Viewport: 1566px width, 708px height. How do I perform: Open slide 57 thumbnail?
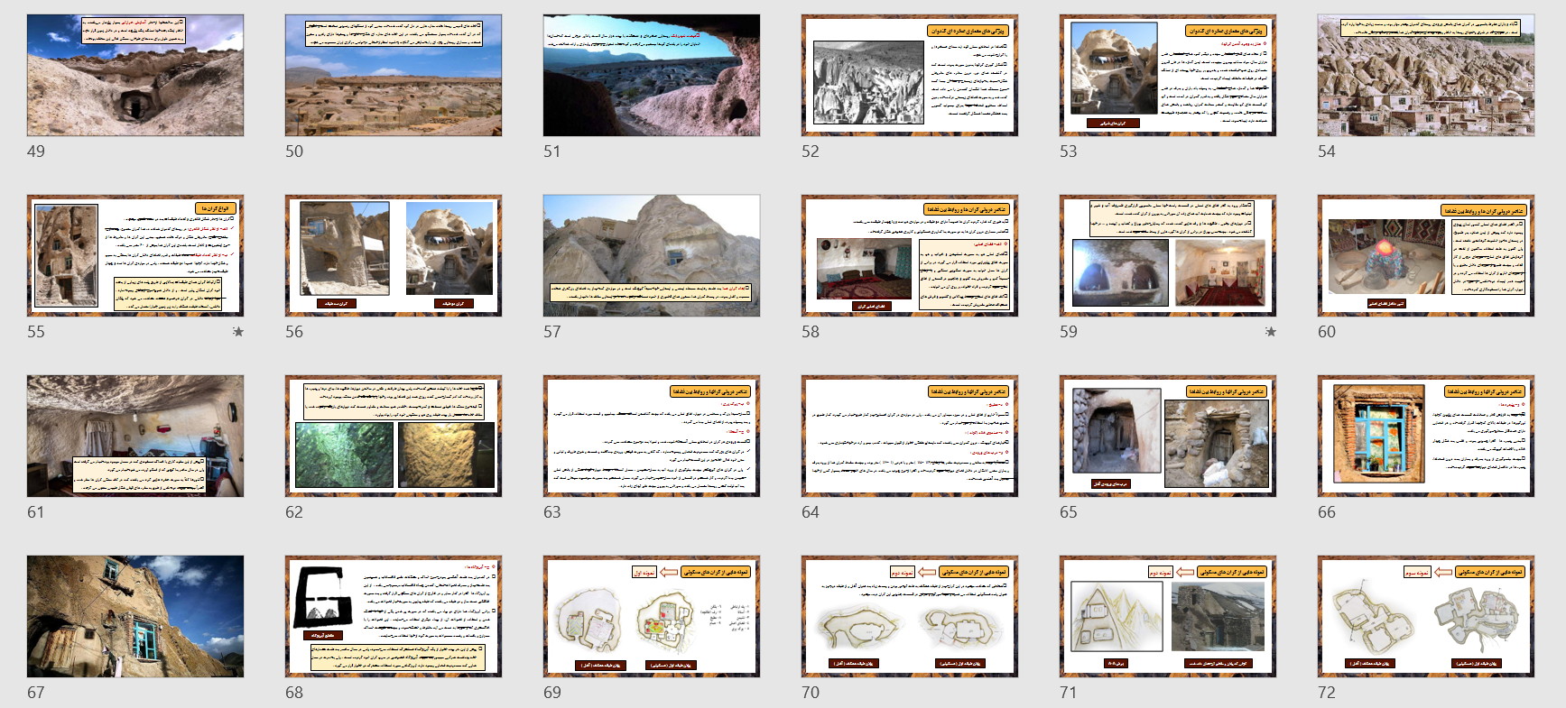pyautogui.click(x=652, y=256)
